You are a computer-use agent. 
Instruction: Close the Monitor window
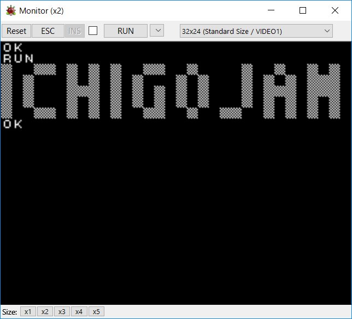[x=335, y=10]
